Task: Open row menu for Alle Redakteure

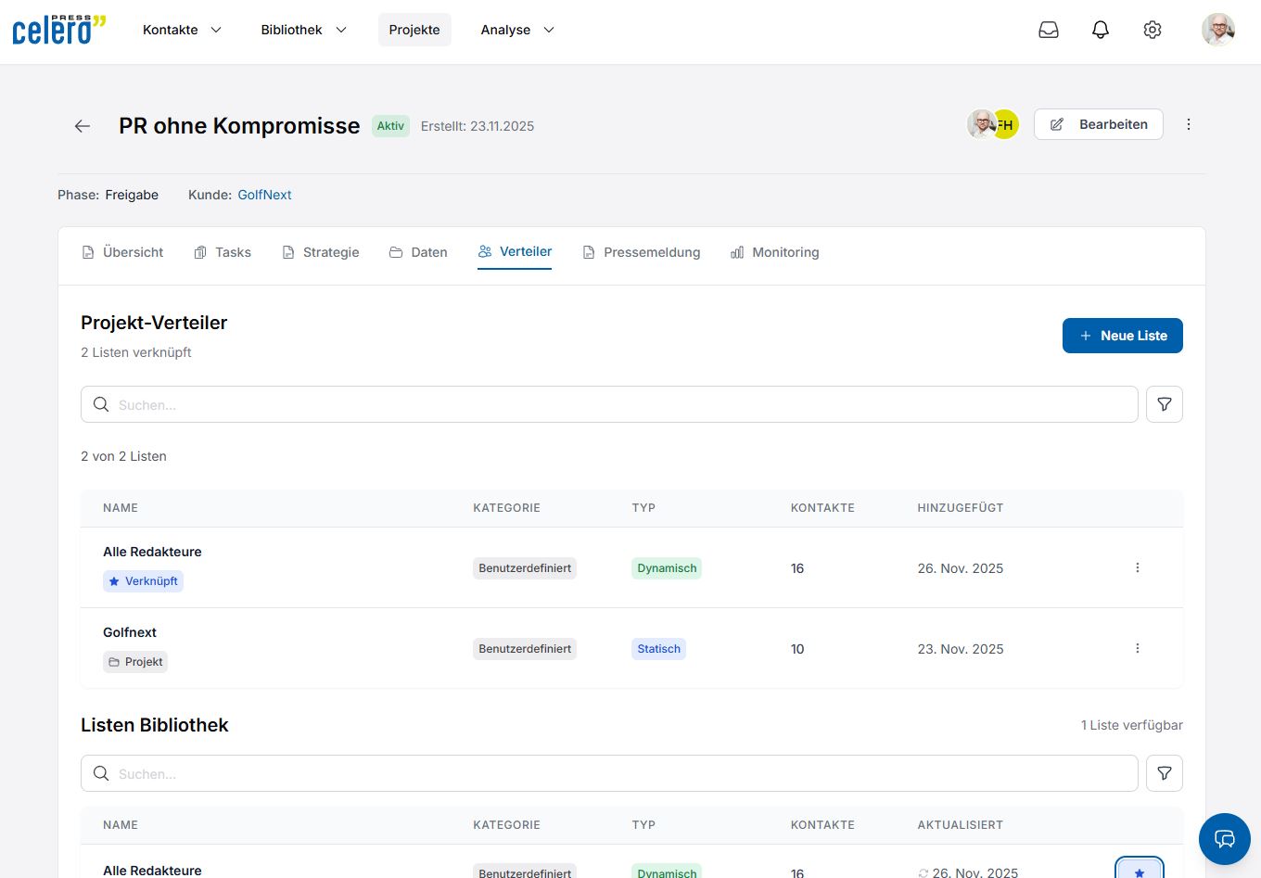Action: tap(1138, 567)
